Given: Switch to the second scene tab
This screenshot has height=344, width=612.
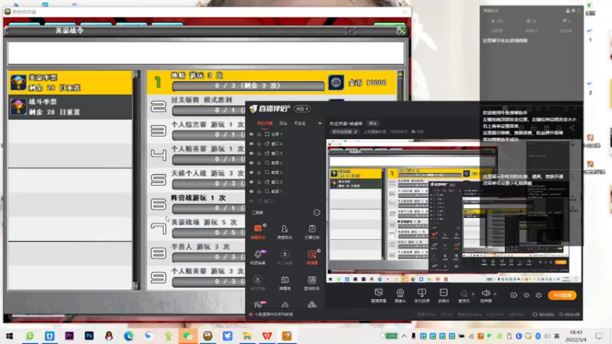Looking at the screenshot, I should 283,123.
